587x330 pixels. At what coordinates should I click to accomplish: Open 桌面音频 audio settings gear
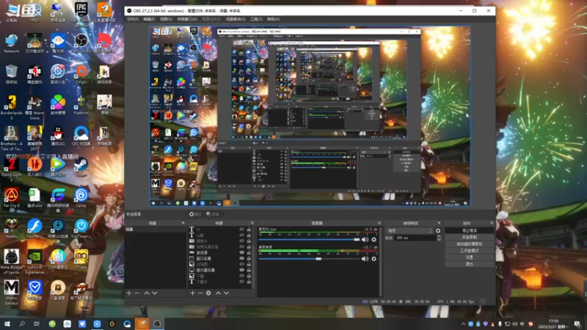tap(374, 259)
